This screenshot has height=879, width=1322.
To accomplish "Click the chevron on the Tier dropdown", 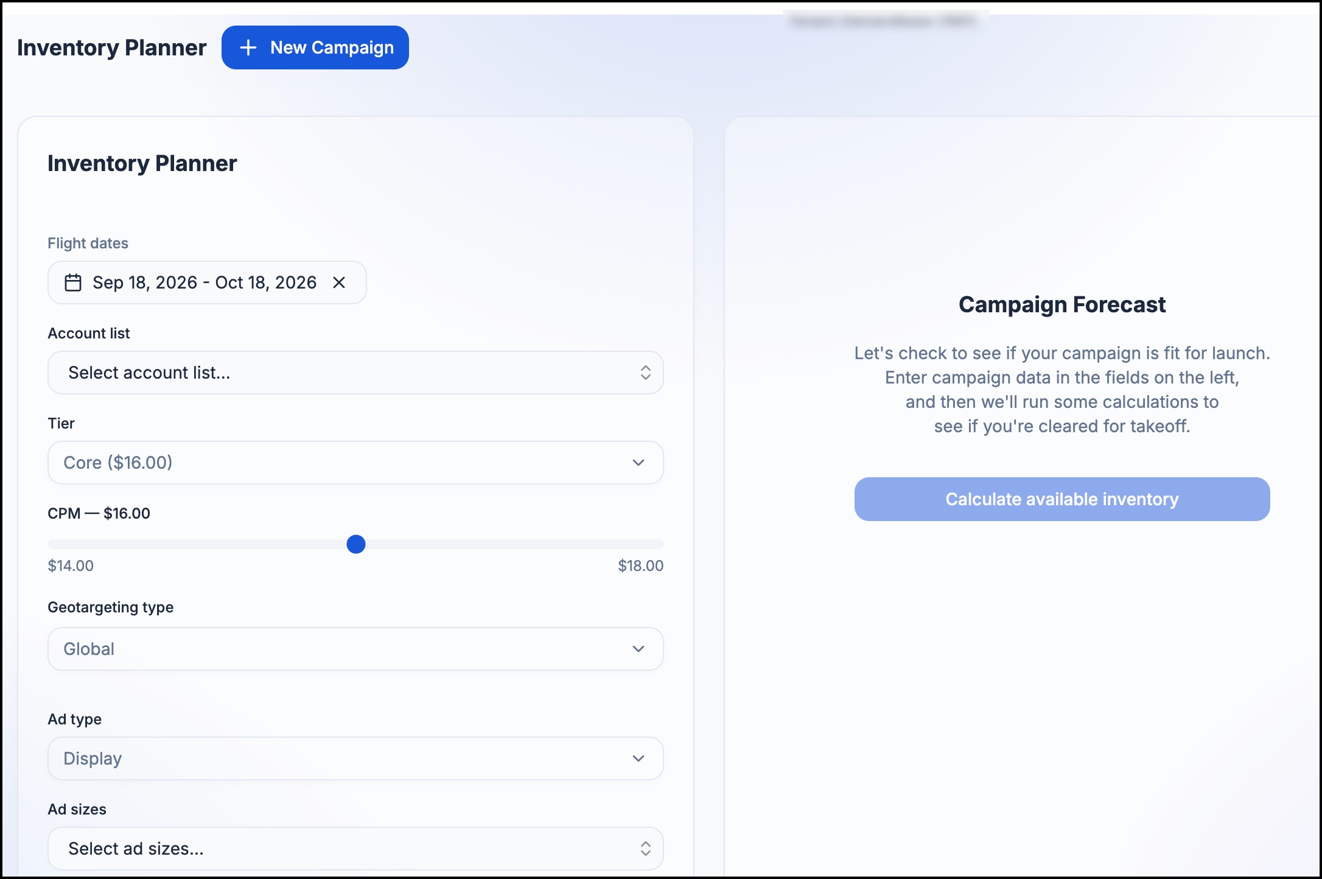I will tap(638, 463).
